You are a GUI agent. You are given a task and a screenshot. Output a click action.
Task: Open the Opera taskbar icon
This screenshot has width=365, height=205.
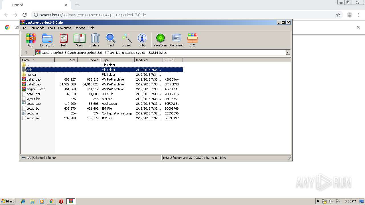[x=61, y=201]
